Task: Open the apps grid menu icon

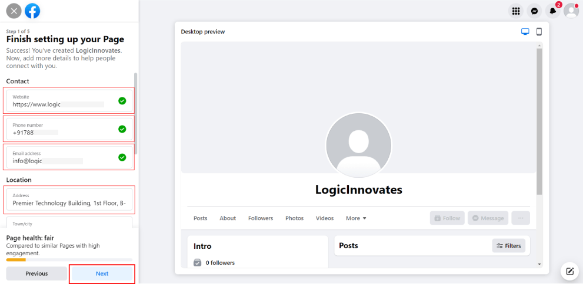Action: [516, 11]
